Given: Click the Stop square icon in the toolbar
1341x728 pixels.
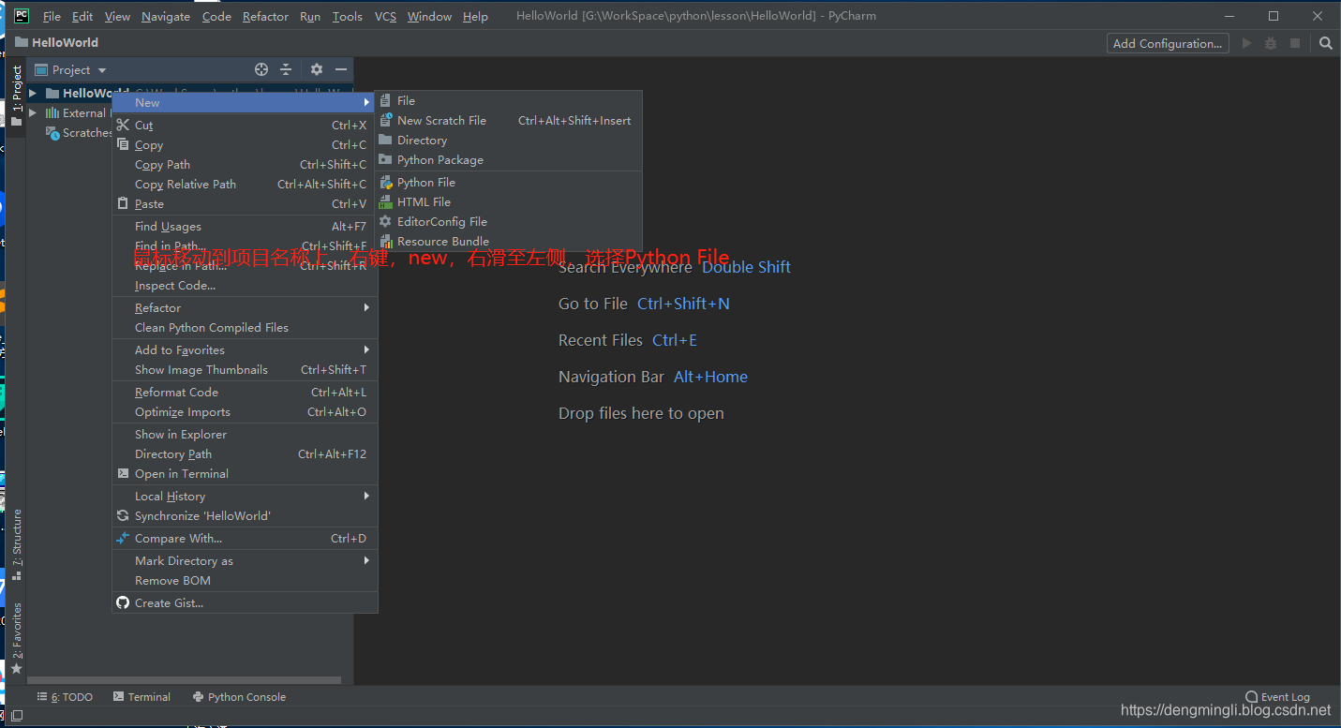Looking at the screenshot, I should click(1295, 43).
